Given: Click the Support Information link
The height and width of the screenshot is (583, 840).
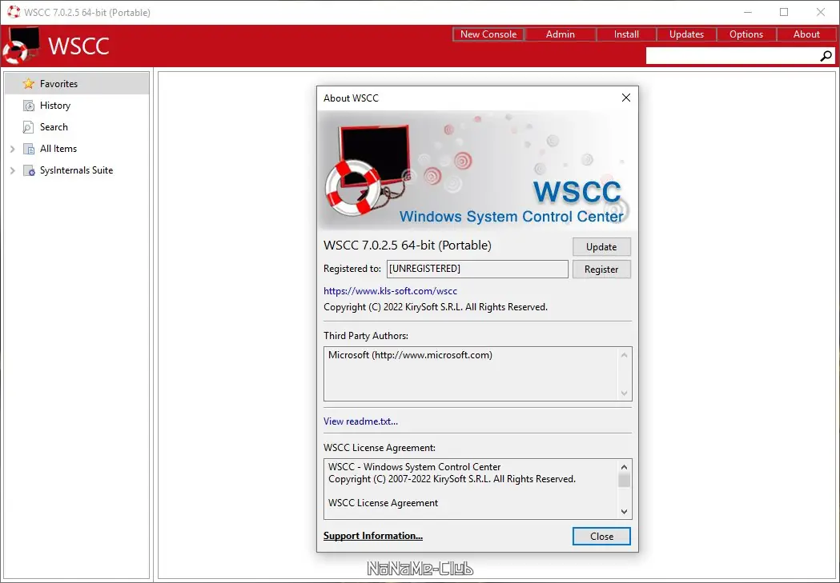Looking at the screenshot, I should point(372,536).
